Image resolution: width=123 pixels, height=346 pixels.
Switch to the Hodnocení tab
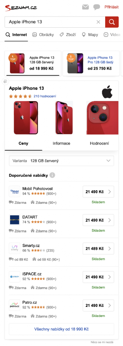tap(99, 143)
